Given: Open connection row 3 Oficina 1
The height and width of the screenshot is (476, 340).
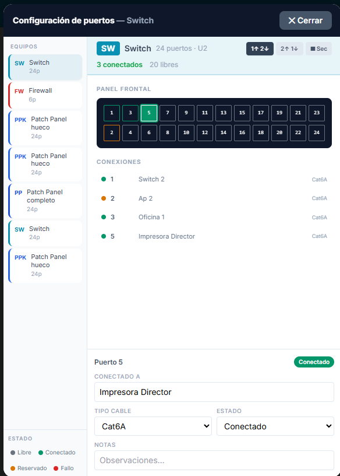Looking at the screenshot, I should (214, 217).
